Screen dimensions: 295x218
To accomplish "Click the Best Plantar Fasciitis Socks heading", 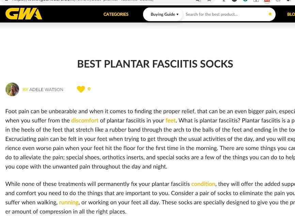I will click(155, 64).
